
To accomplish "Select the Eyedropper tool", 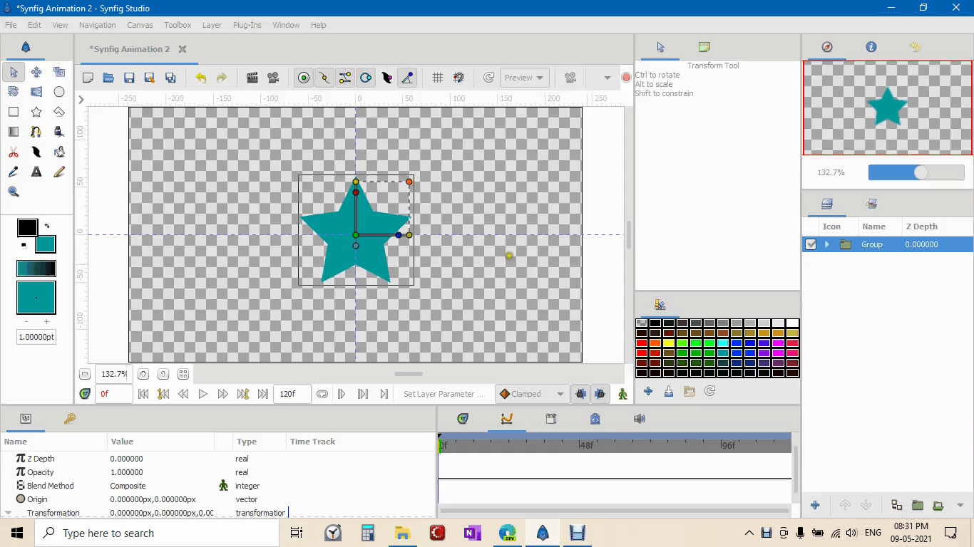I will (14, 172).
